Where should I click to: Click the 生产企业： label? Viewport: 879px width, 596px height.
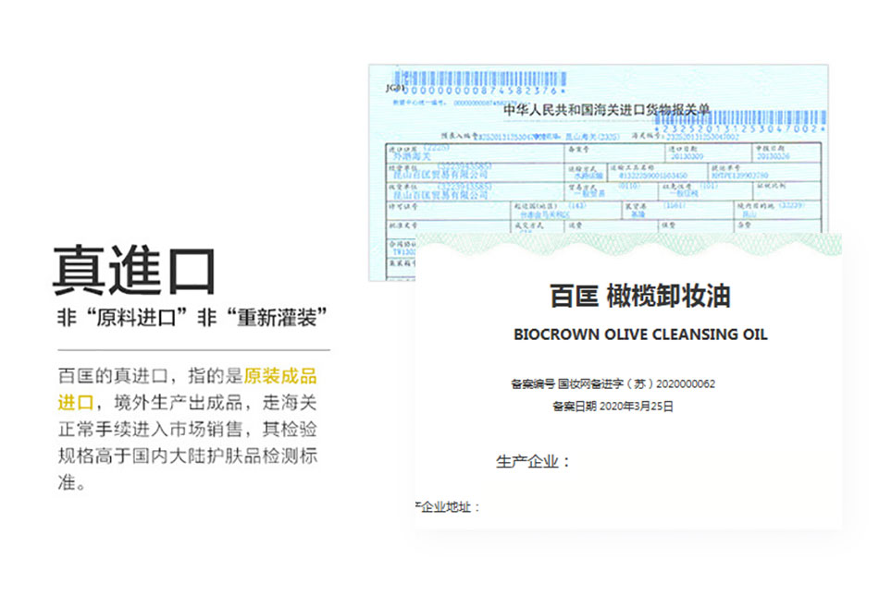tap(533, 462)
